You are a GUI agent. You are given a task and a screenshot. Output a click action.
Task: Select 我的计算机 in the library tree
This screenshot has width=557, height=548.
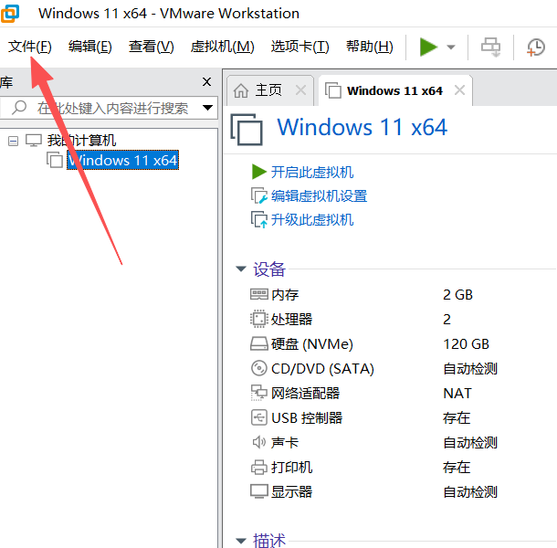81,141
